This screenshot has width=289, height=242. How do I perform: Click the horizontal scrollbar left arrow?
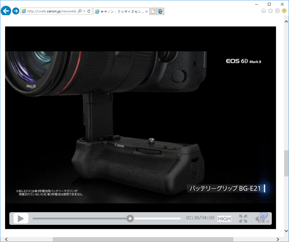click(x=6, y=239)
